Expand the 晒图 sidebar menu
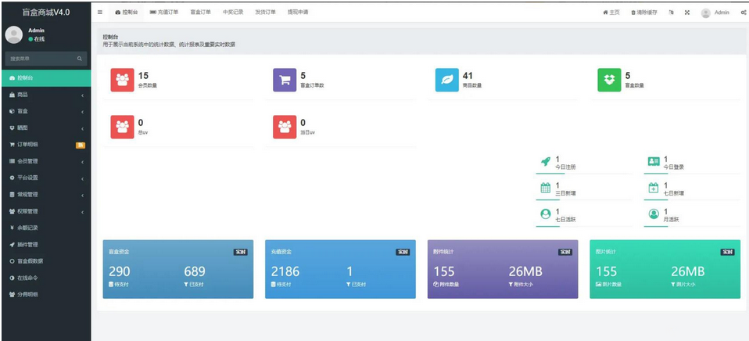Viewport: 749px width, 341px height. tap(46, 128)
